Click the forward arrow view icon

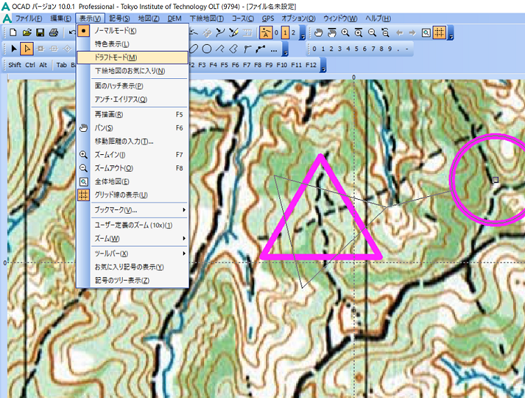pyautogui.click(x=413, y=33)
